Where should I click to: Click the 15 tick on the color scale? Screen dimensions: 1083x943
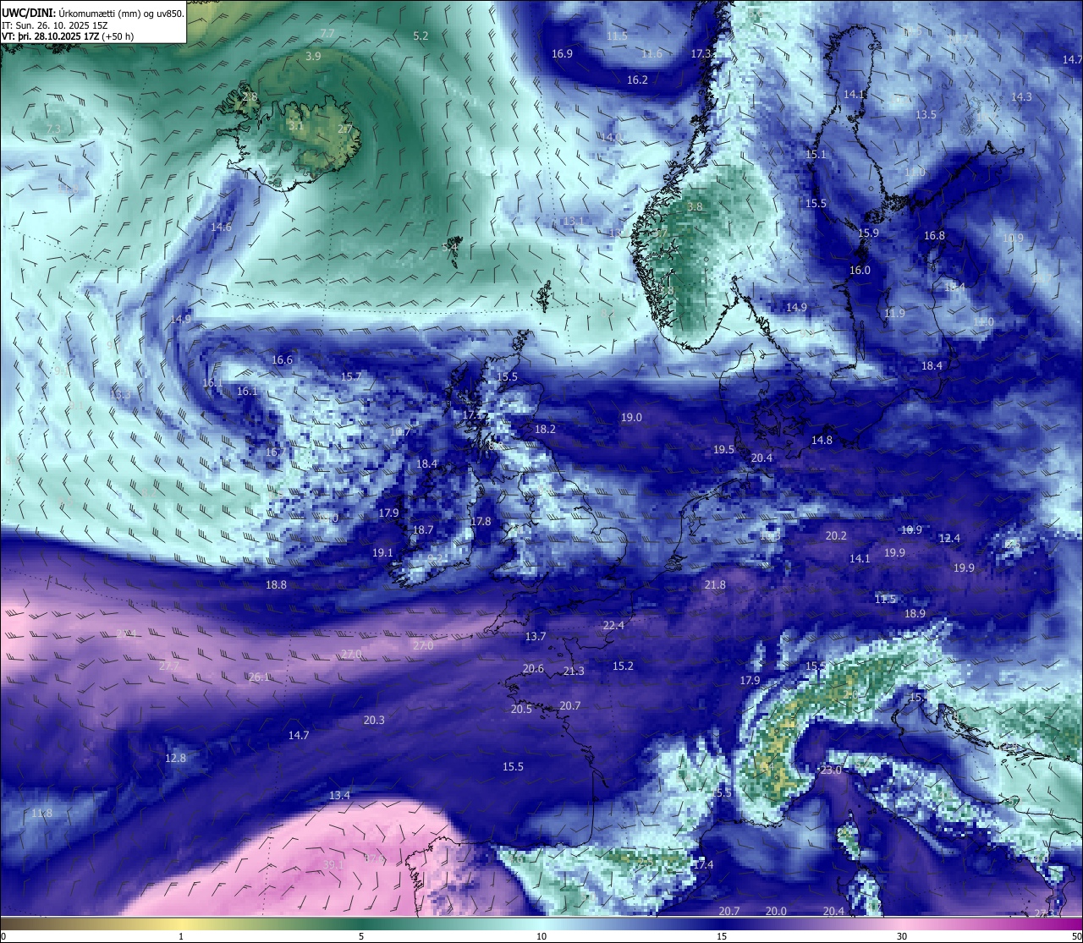[x=722, y=936]
